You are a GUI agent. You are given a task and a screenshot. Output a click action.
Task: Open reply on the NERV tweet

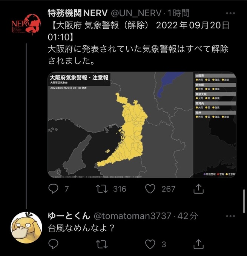(x=53, y=189)
